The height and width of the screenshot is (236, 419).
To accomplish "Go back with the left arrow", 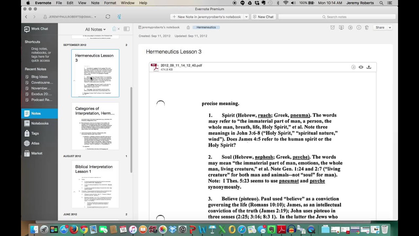I will pyautogui.click(x=26, y=17).
